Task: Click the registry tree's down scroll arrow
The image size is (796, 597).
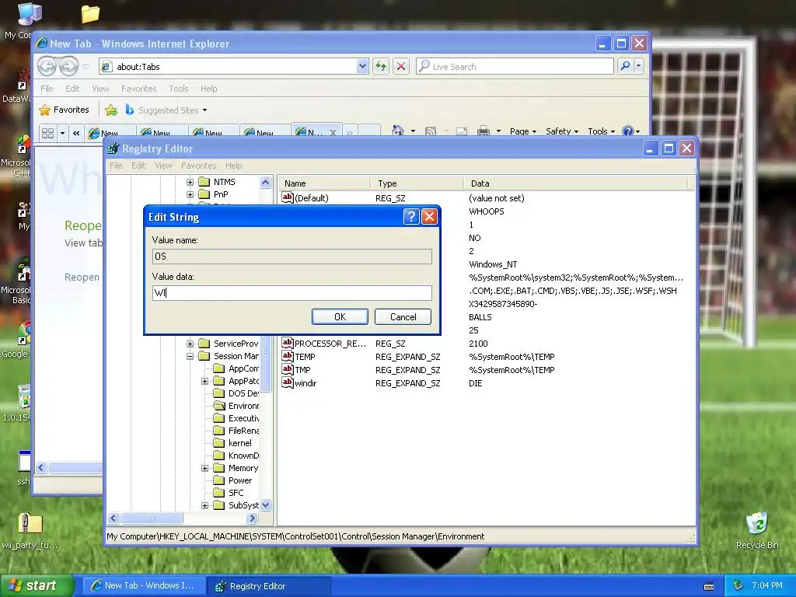Action: click(266, 505)
